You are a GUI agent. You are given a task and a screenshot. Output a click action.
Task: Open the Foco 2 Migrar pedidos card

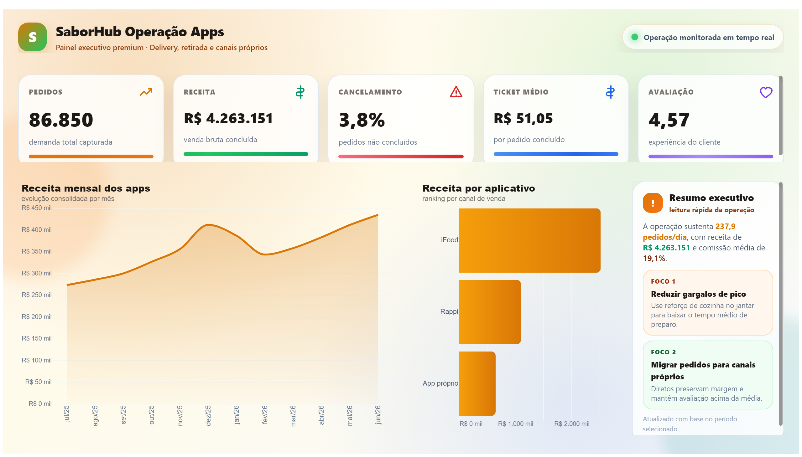coord(707,375)
